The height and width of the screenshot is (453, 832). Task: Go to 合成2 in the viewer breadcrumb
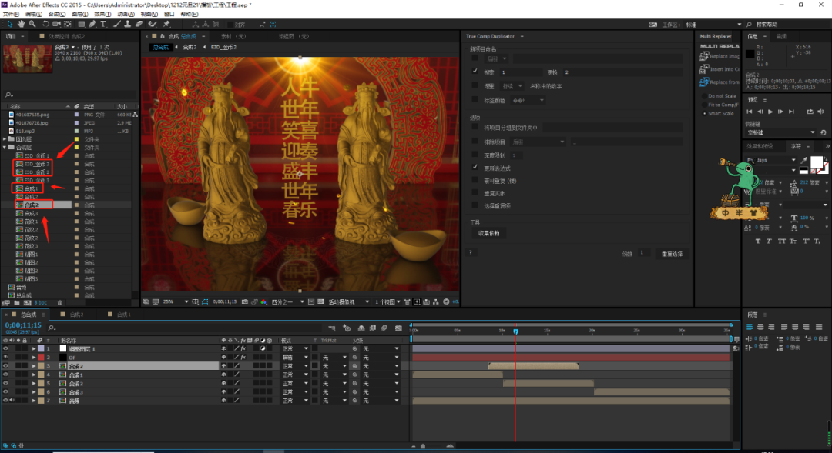coord(190,47)
